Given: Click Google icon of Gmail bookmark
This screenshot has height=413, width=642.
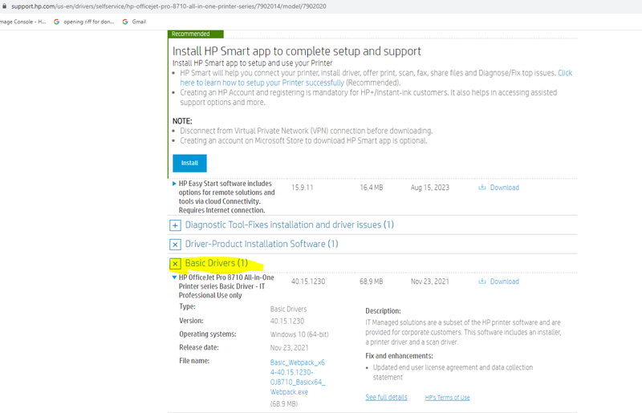Looking at the screenshot, I should point(125,22).
